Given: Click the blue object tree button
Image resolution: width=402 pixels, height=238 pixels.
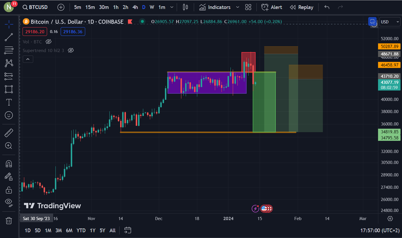Looking at the screenshot, I should coord(372,22).
